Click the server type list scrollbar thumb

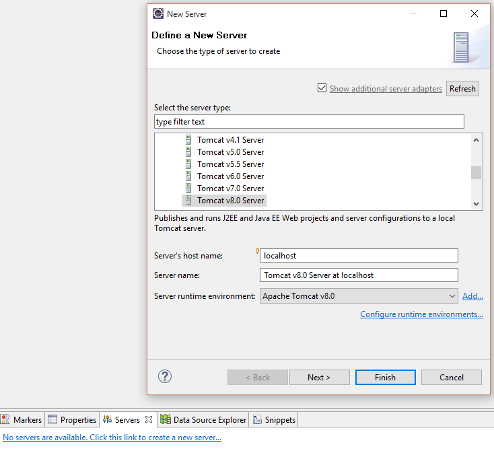pos(476,172)
